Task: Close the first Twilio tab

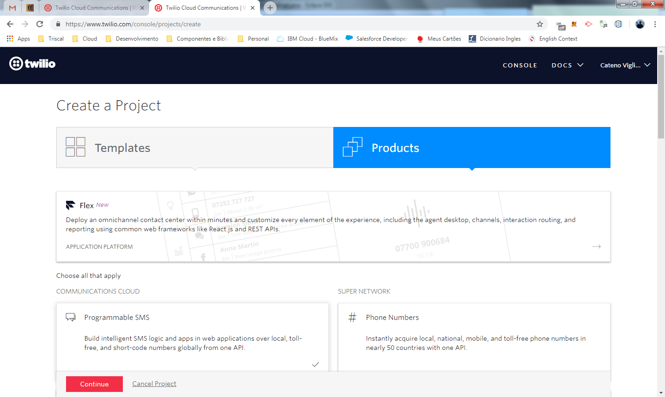Action: click(x=142, y=8)
